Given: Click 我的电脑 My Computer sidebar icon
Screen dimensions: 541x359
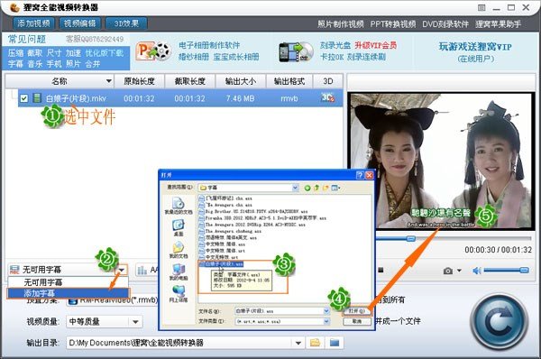Looking at the screenshot, I should point(179,272).
